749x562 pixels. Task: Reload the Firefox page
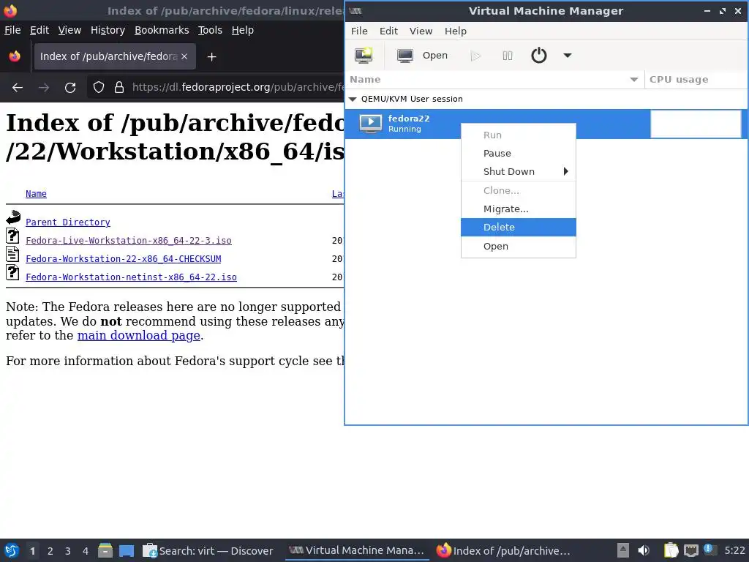coord(70,88)
